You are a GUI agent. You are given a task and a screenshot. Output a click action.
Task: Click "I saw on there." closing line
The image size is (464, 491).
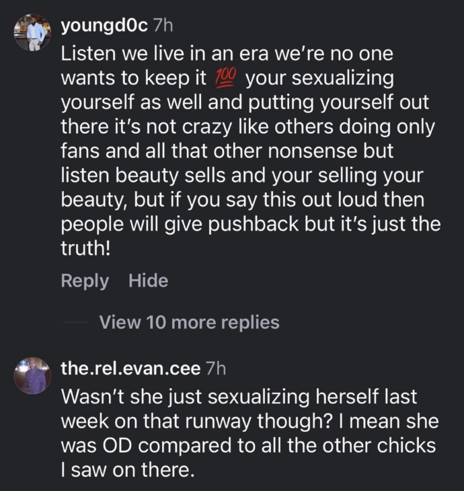pyautogui.click(x=127, y=470)
